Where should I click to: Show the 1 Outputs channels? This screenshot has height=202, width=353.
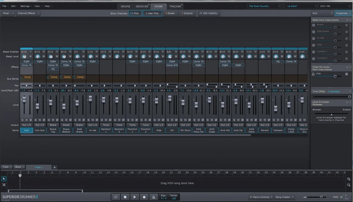click(187, 13)
